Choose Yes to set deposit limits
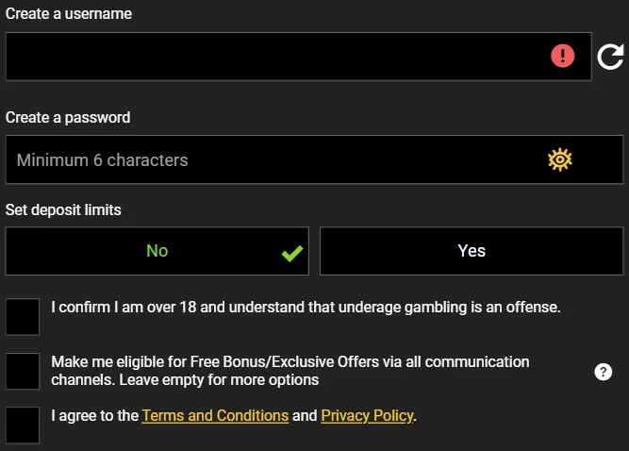The width and height of the screenshot is (629, 451). pos(472,251)
